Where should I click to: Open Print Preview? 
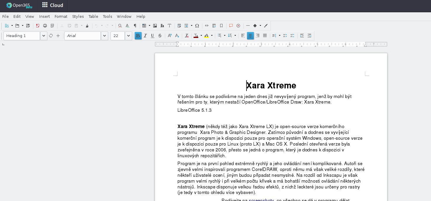52,26
